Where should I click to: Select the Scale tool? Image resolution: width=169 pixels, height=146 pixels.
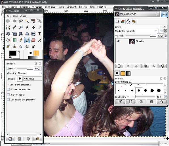14,34
